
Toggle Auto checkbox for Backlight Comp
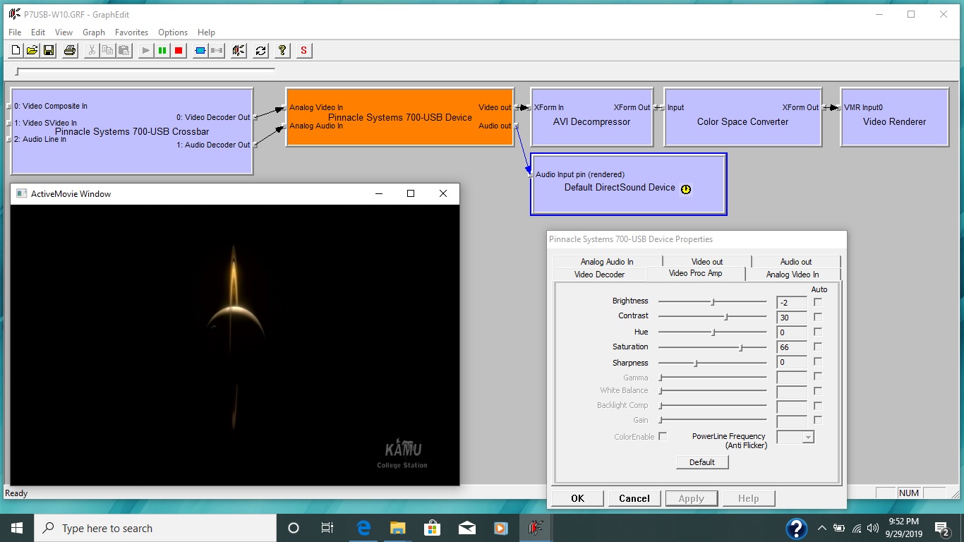(x=818, y=406)
